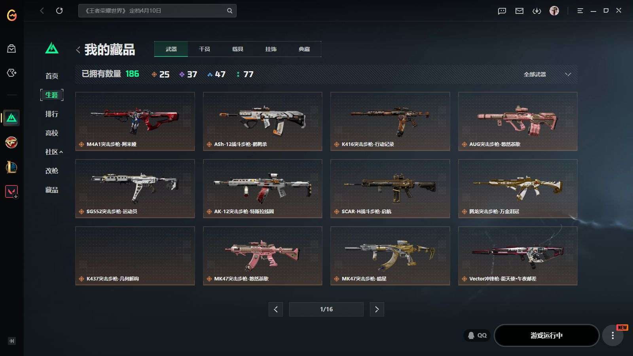Click the refresh icon beside search bar
Viewport: 633px width, 356px height.
point(59,11)
